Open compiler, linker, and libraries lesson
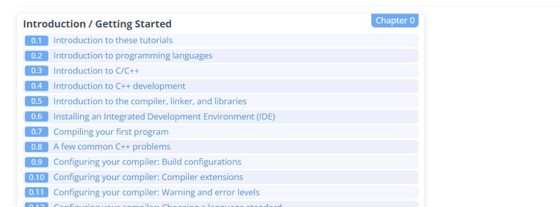Screen dimensions: 560x207 tap(150, 101)
